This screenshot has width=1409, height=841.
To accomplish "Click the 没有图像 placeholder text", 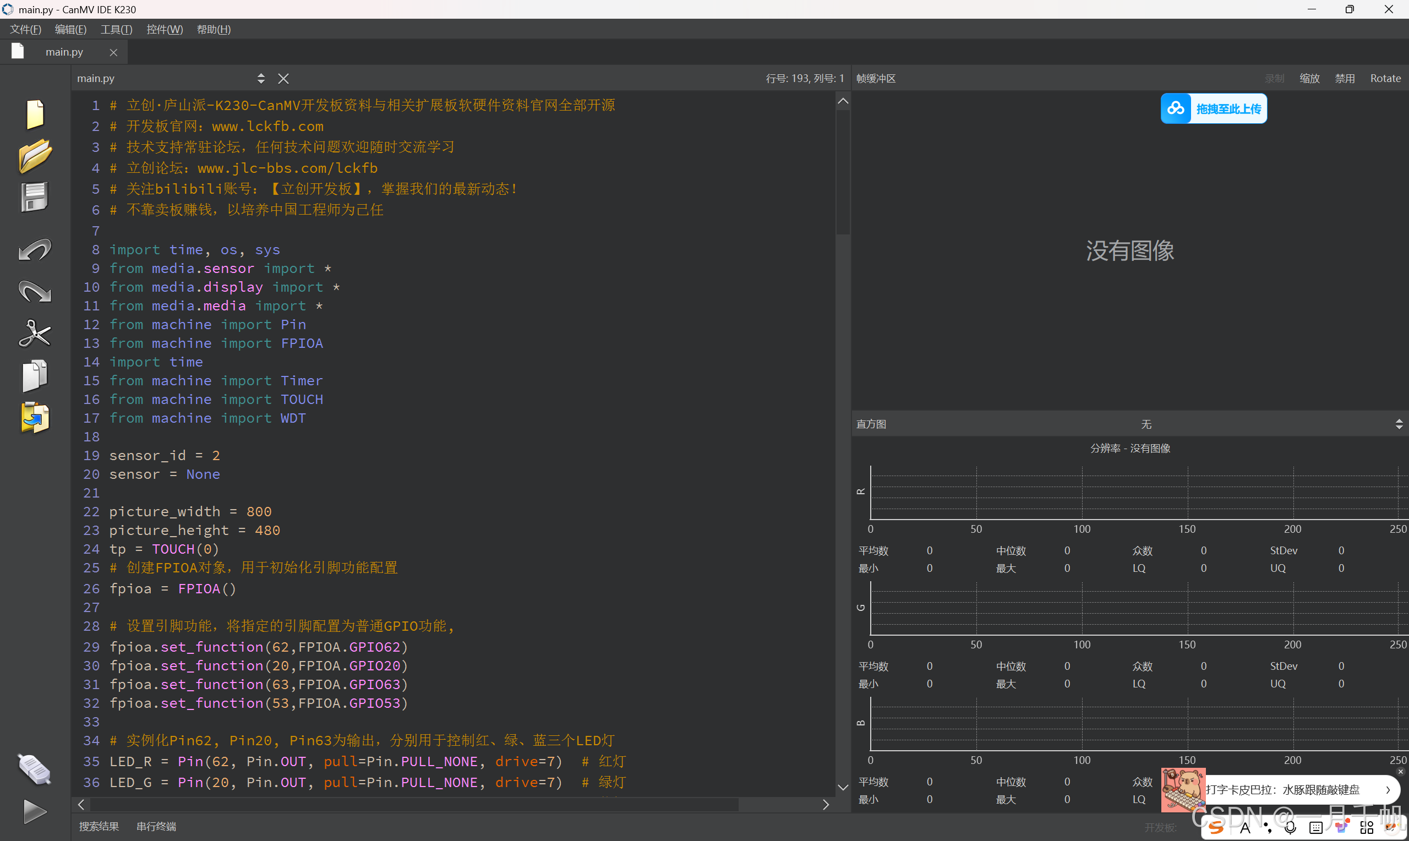I will (x=1130, y=250).
